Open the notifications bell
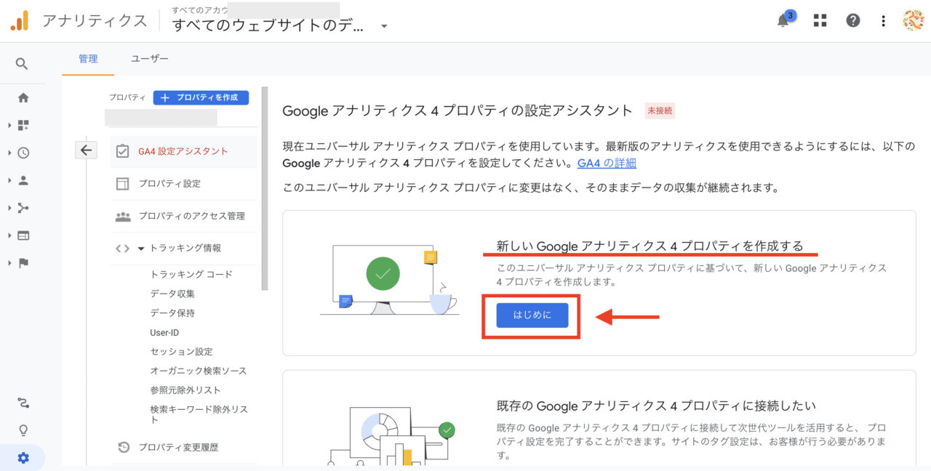The width and height of the screenshot is (931, 471). coord(783,20)
